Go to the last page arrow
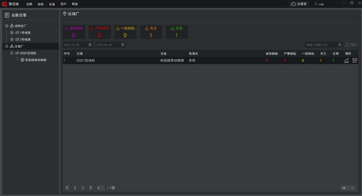This screenshot has height=196, width=362. (90, 188)
